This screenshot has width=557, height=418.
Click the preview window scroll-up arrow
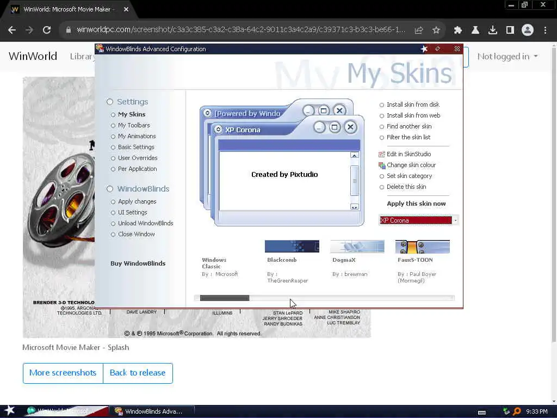(354, 155)
